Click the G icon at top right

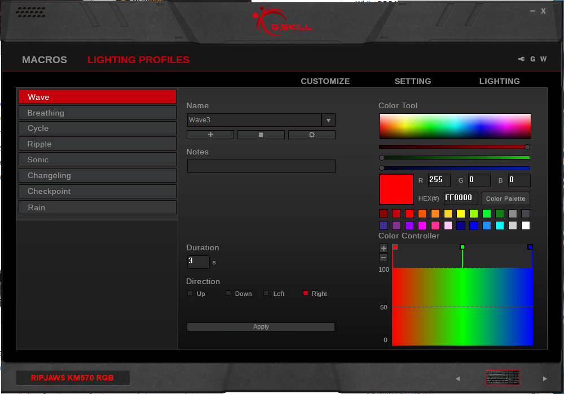click(x=533, y=59)
